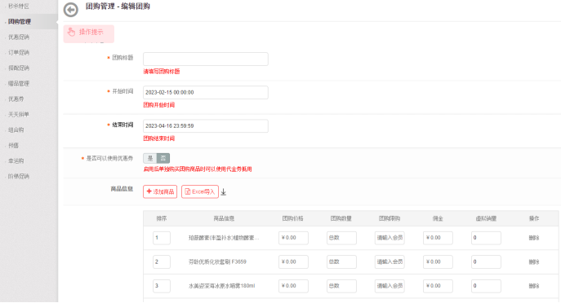Open 预售 in the sidebar
This screenshot has height=303, width=561.
(14, 145)
